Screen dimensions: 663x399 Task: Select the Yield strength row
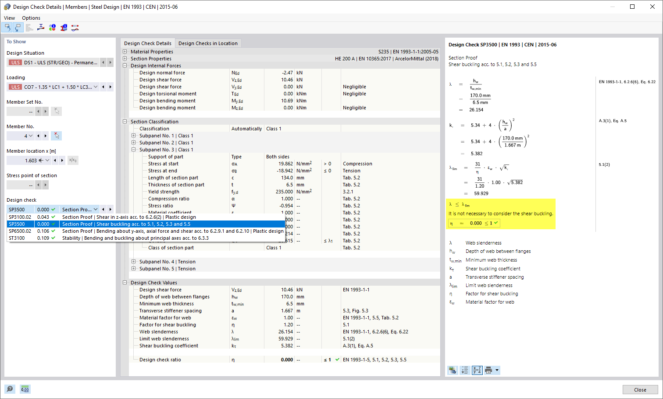click(x=285, y=192)
